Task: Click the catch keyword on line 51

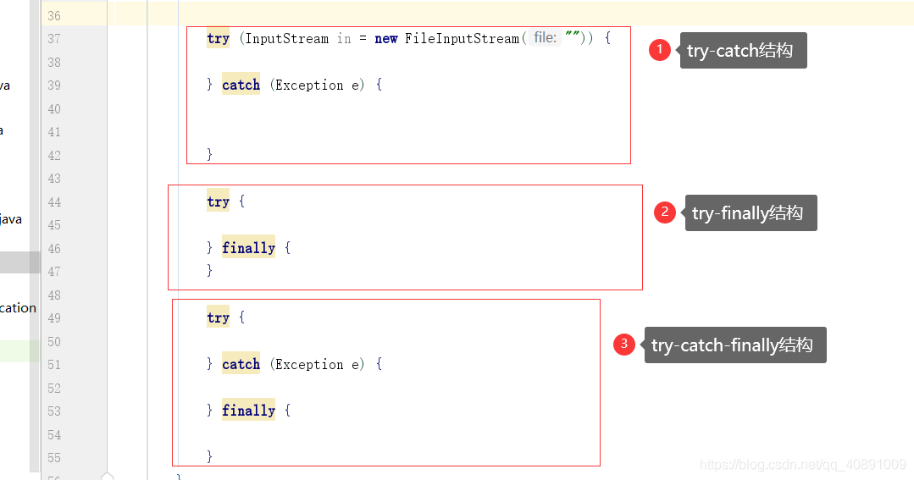Action: tap(241, 364)
